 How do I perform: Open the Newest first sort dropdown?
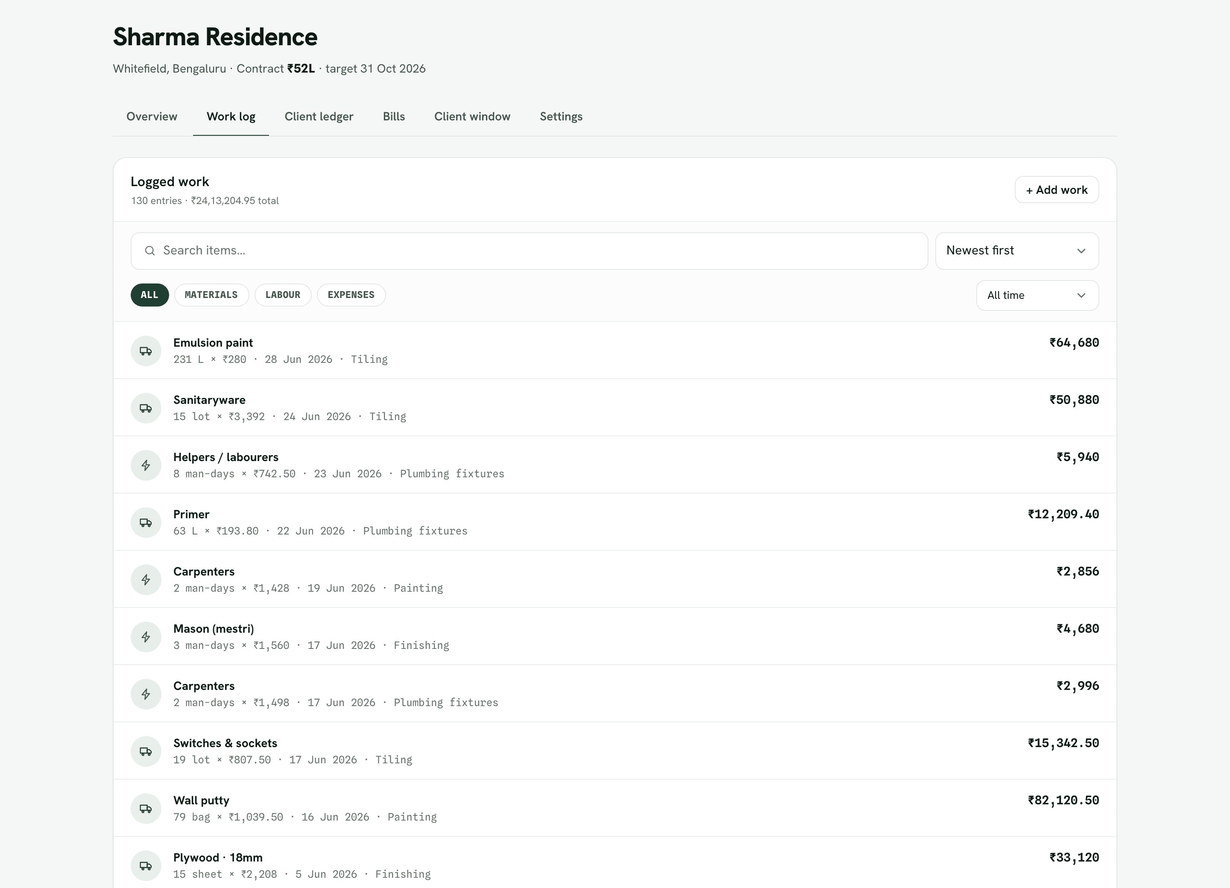click(x=1017, y=251)
